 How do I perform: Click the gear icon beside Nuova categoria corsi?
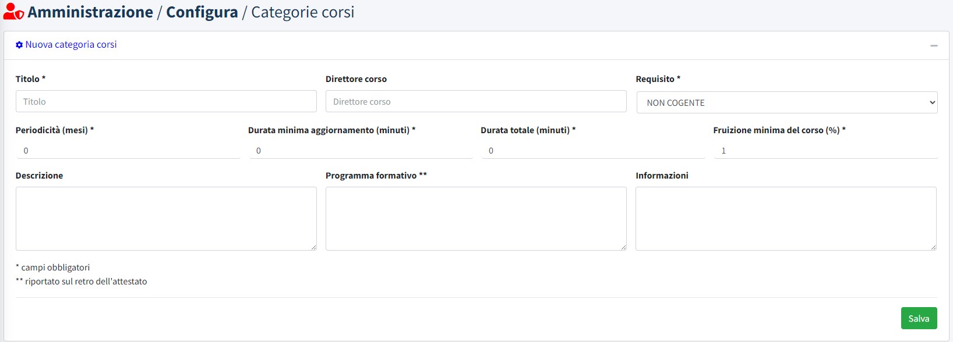19,44
